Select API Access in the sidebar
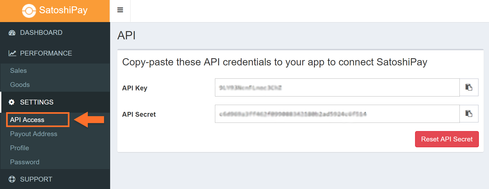The width and height of the screenshot is (489, 189). pos(27,120)
